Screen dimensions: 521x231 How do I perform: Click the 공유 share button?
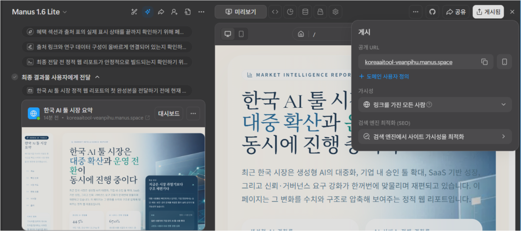pyautogui.click(x=456, y=12)
